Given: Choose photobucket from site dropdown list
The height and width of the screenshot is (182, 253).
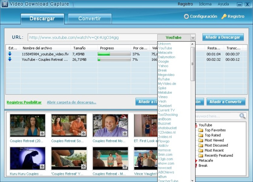Looking at the screenshot, I should [167, 128].
